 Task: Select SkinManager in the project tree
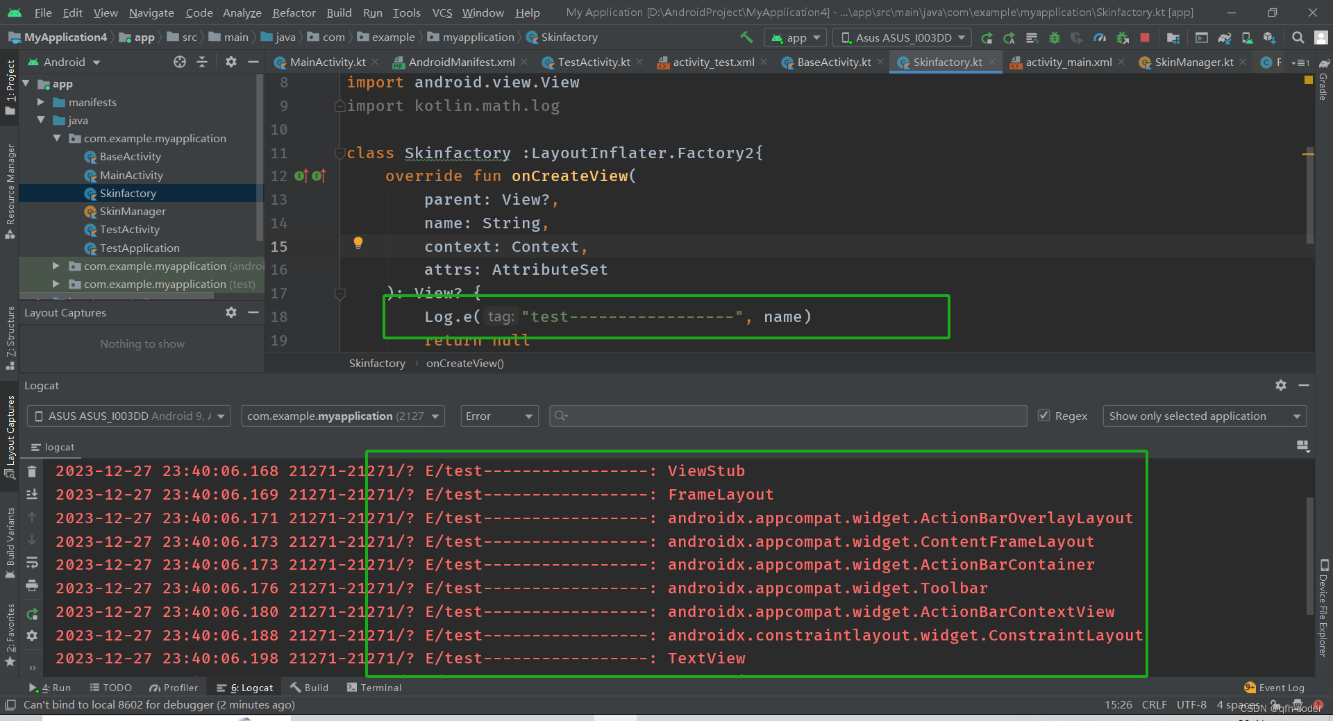pos(133,211)
